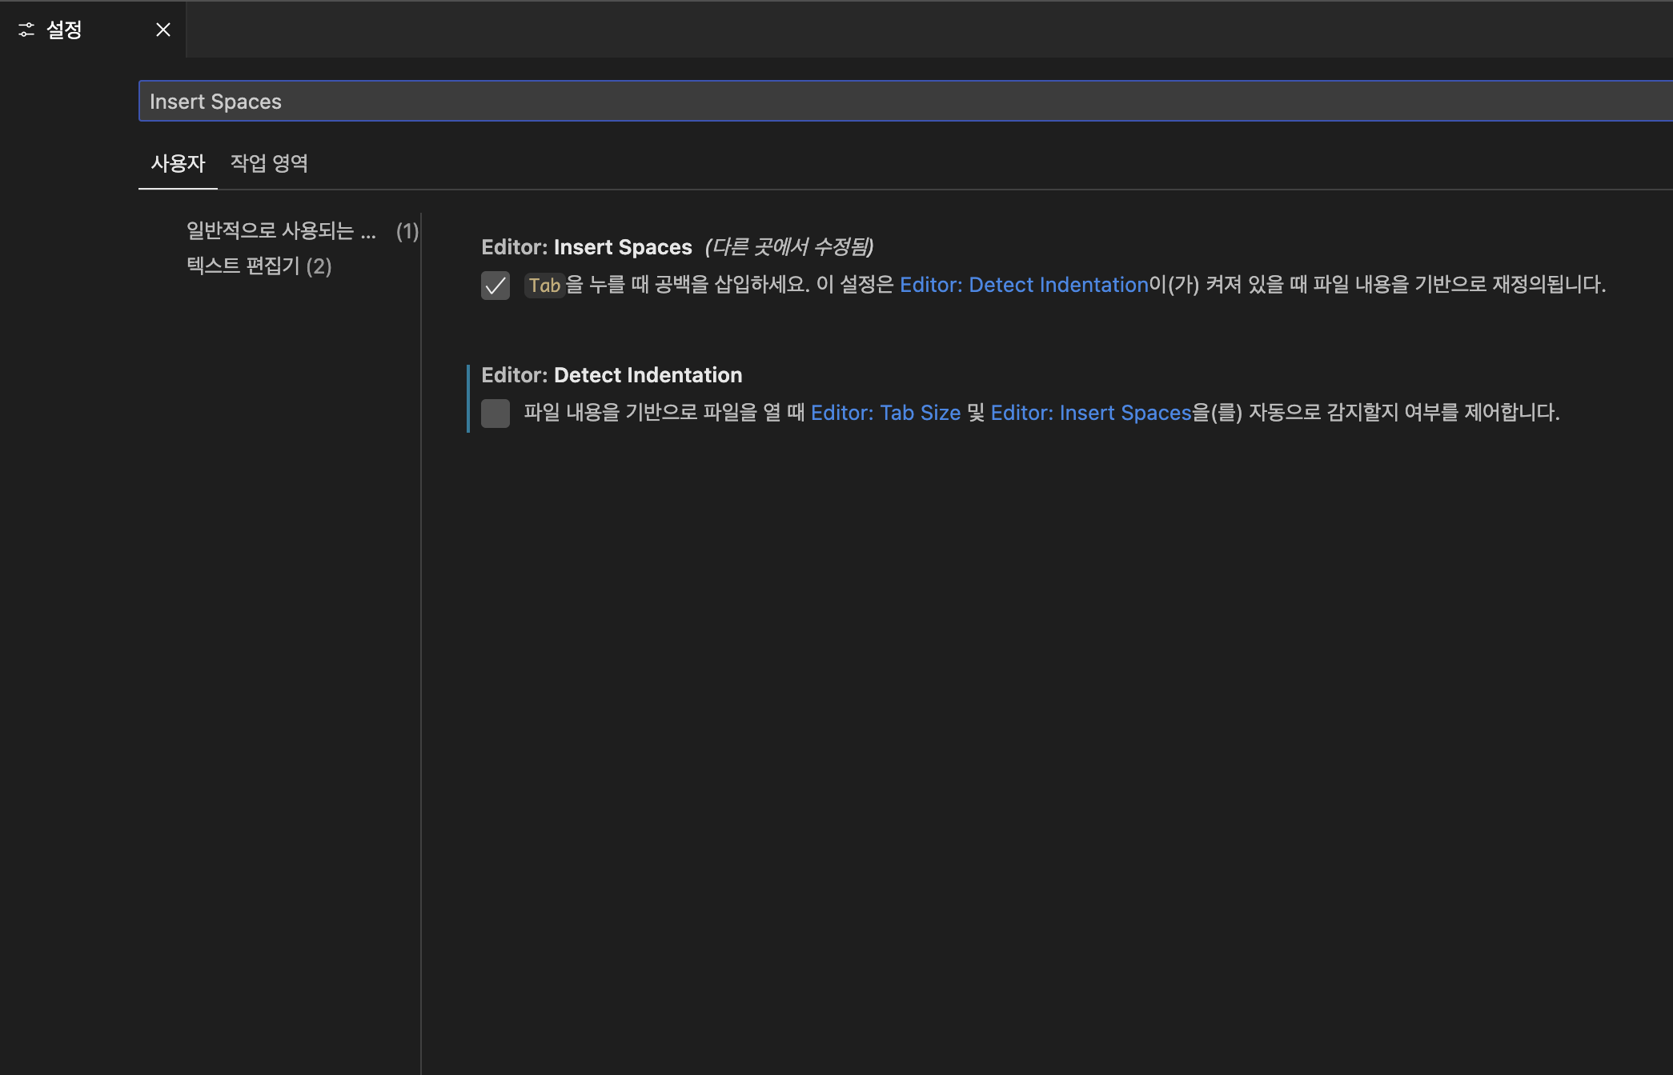Click the (1) count beside 일반적으로 사용되는
Viewport: 1673px width, 1075px height.
click(x=407, y=231)
